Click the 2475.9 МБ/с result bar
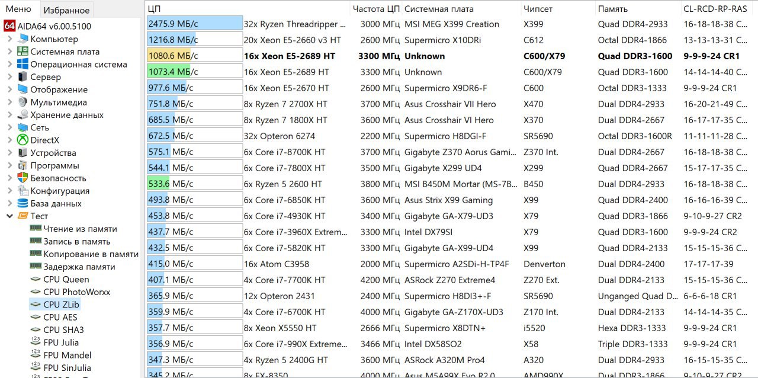Screen dimensions: 758x378 pyautogui.click(x=195, y=24)
